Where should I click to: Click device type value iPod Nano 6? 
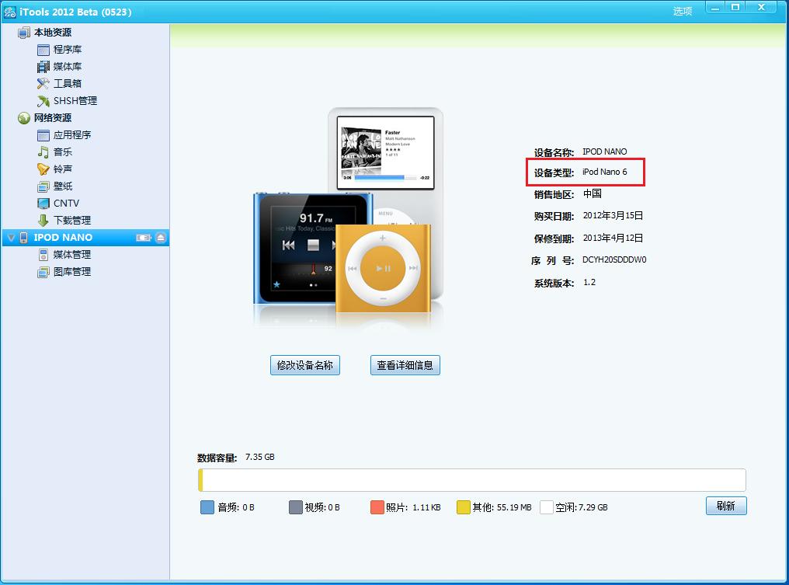[604, 172]
